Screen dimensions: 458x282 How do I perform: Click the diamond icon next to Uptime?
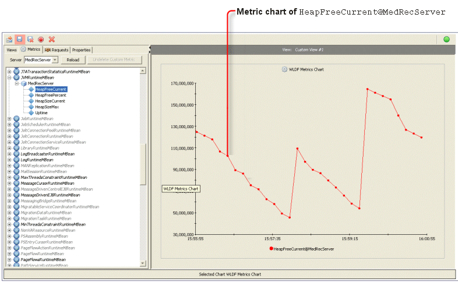click(x=31, y=112)
